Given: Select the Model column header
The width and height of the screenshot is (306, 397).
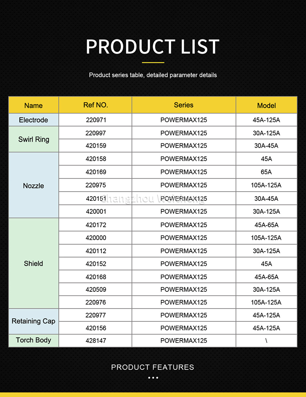Looking at the screenshot, I should pyautogui.click(x=266, y=106).
